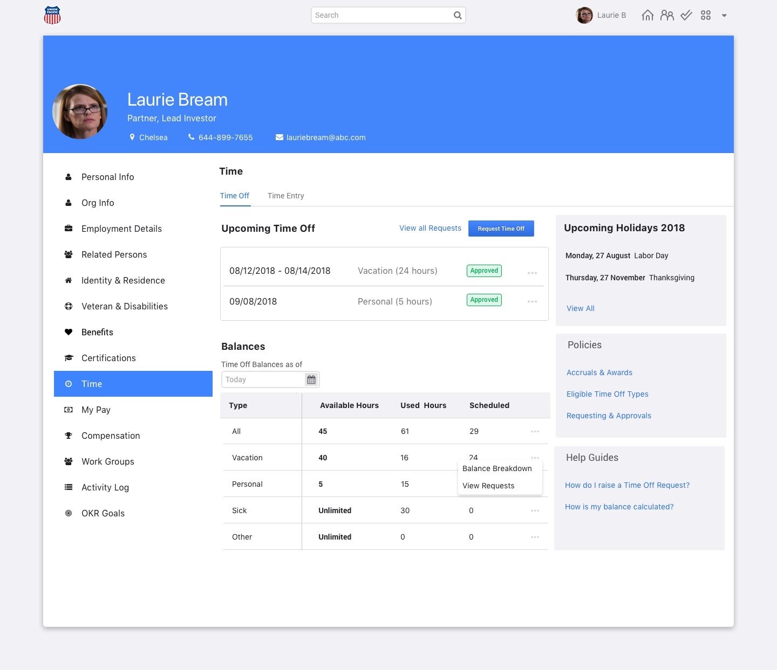
Task: Click the lauriebream@abc.com email address
Action: tap(326, 137)
